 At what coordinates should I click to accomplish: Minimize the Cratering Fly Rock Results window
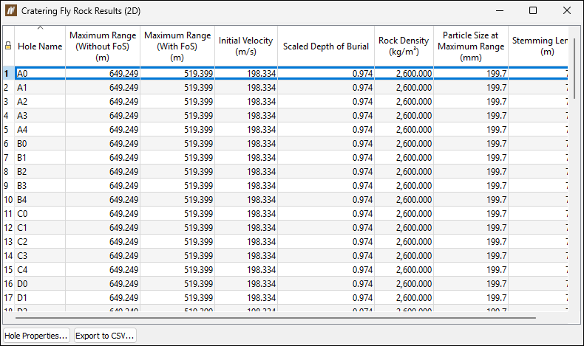click(x=500, y=10)
